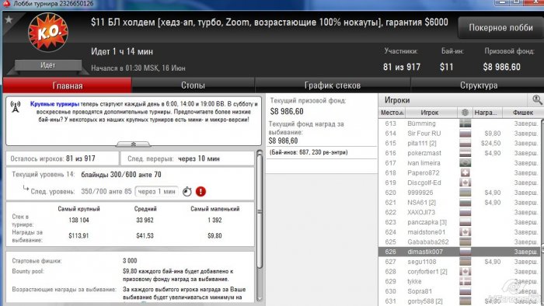Select player coryfortier1 [2]

[427, 272]
